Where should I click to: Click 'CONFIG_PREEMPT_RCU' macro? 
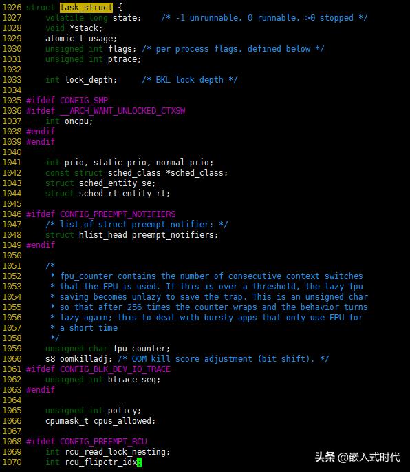103,442
